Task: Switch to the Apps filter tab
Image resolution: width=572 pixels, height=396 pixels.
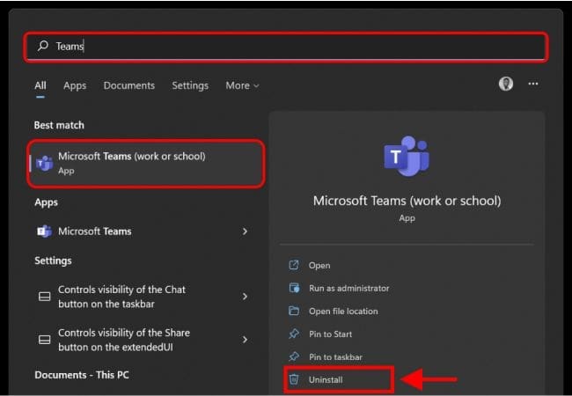Action: pos(75,85)
